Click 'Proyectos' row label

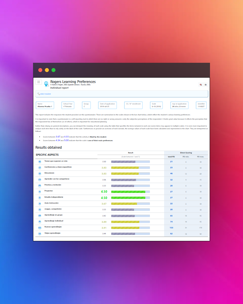(x=49, y=191)
